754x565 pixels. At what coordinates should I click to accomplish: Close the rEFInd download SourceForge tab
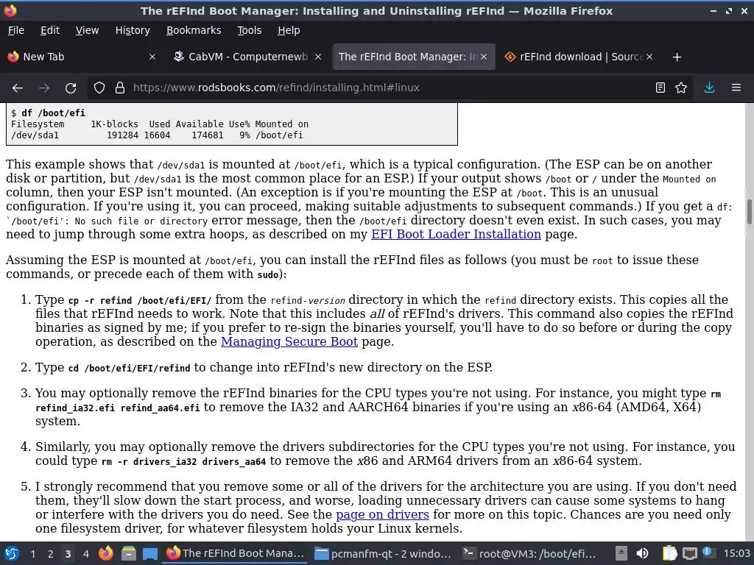click(649, 57)
